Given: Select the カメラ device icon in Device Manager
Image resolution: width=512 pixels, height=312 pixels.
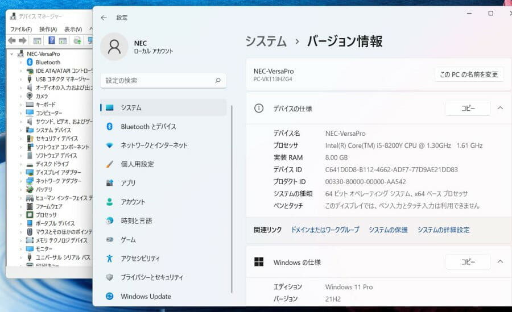Looking at the screenshot, I should (x=30, y=95).
